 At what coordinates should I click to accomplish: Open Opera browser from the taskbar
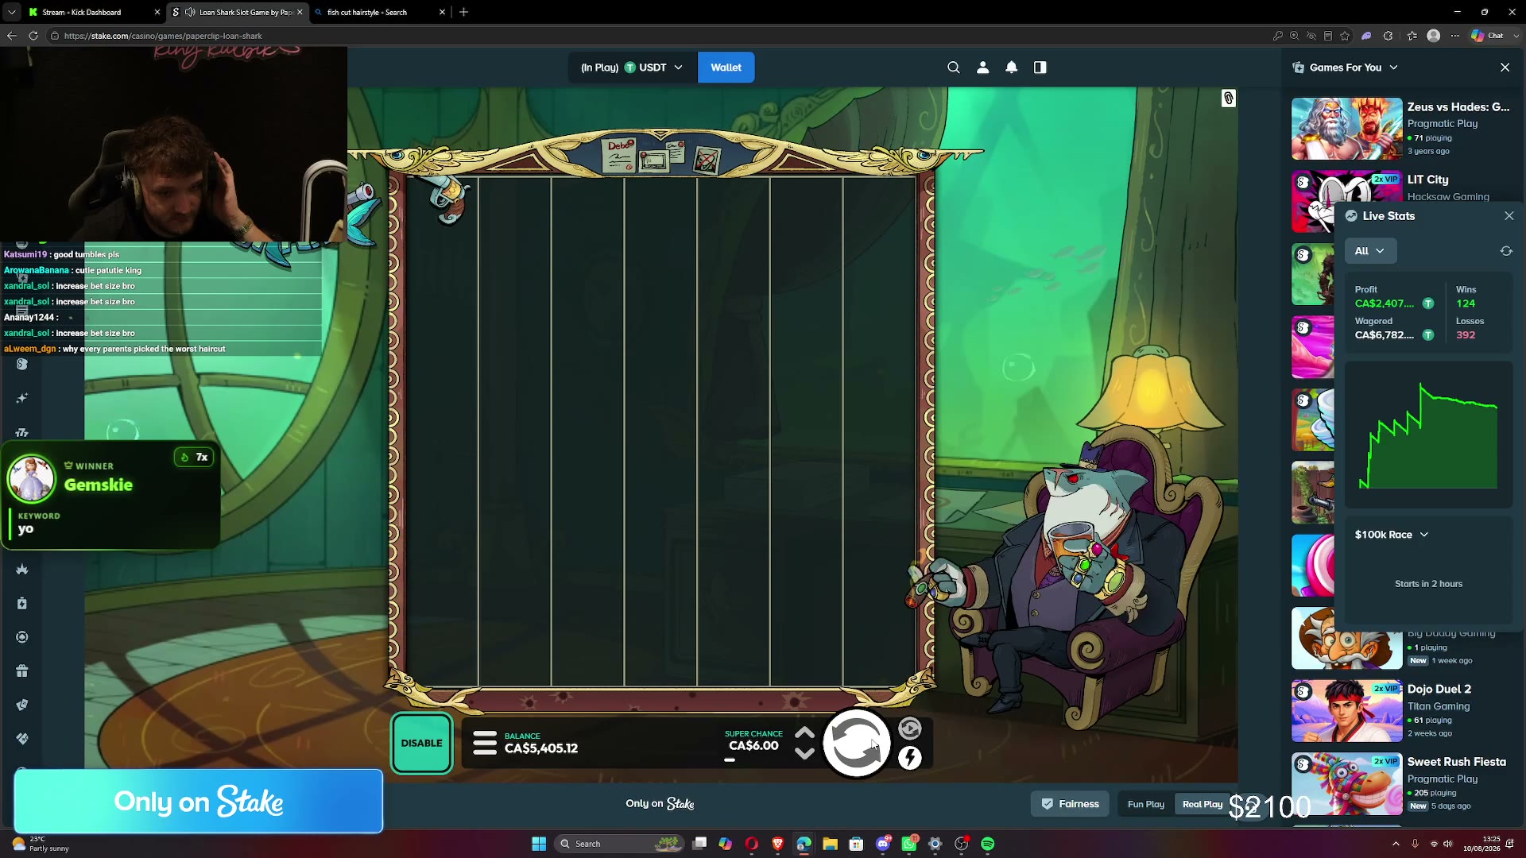(751, 844)
